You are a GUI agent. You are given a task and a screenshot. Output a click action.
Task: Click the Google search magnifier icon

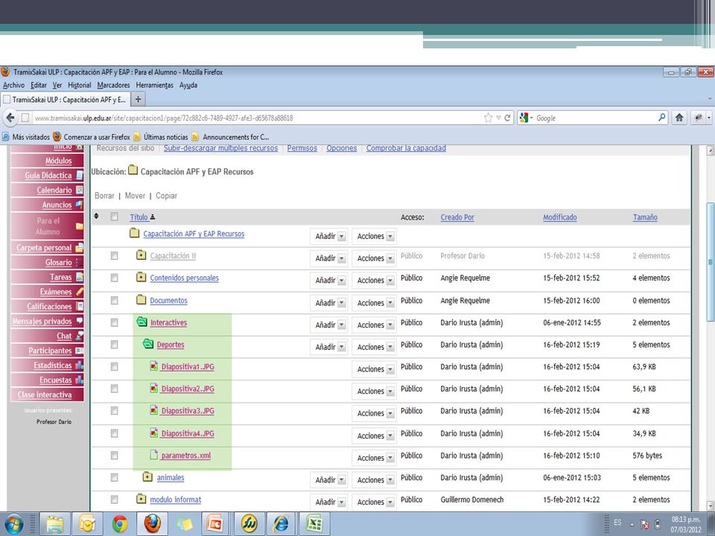pos(662,118)
